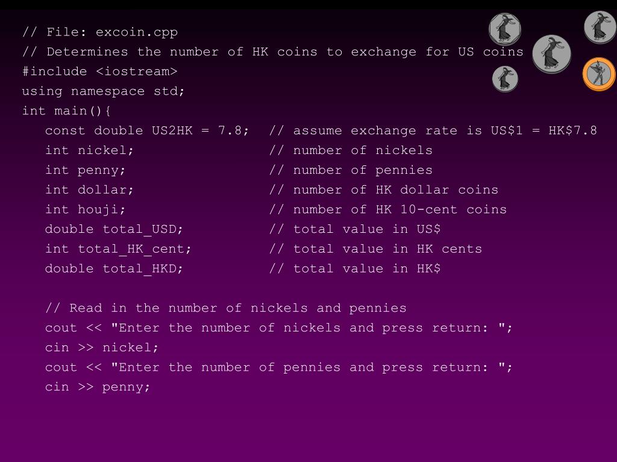Click the smallest gray dancer coin
The image size is (617, 462).
[505, 79]
